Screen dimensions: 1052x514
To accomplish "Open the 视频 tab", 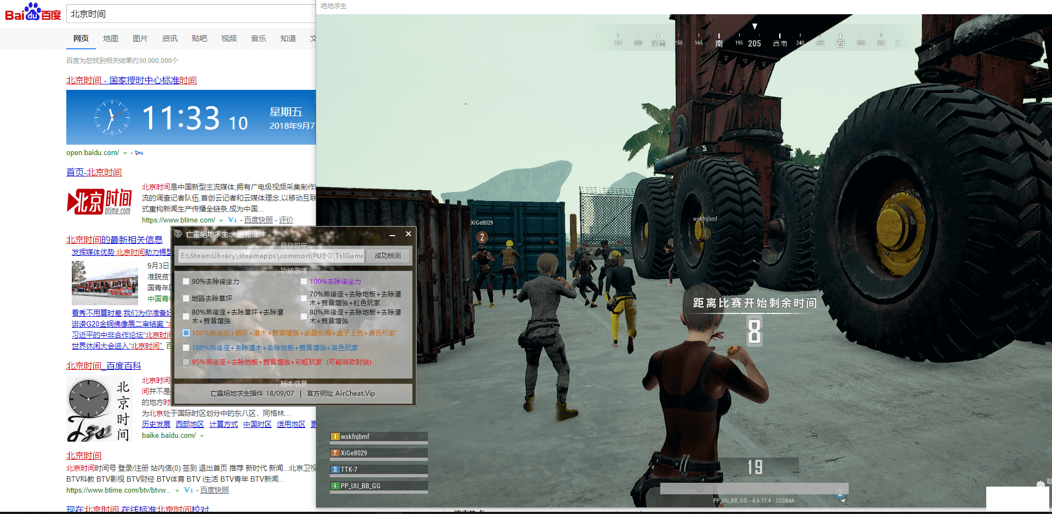I will pos(229,38).
